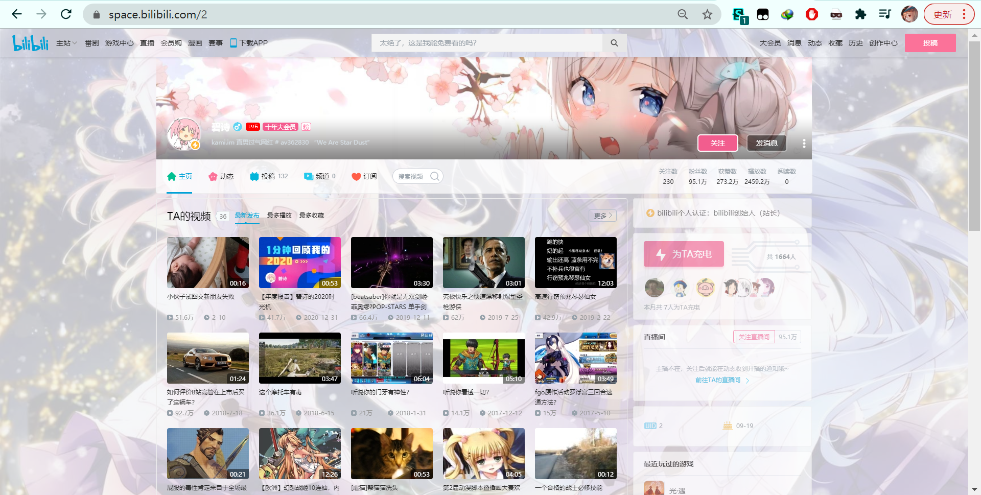
Task: Open video thumbnail 小伙子试图交新朋友失败
Action: [208, 263]
